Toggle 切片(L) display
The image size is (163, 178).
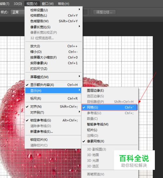(110, 130)
